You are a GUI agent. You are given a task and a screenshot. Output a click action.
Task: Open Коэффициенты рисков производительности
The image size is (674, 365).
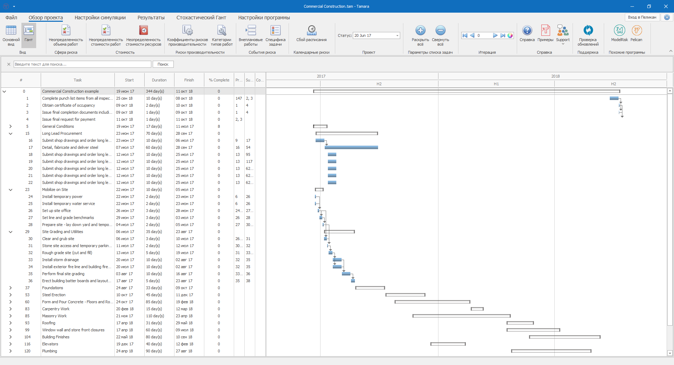187,34
